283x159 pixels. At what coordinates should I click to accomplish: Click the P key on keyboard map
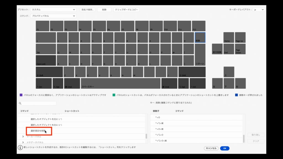tap(166, 49)
